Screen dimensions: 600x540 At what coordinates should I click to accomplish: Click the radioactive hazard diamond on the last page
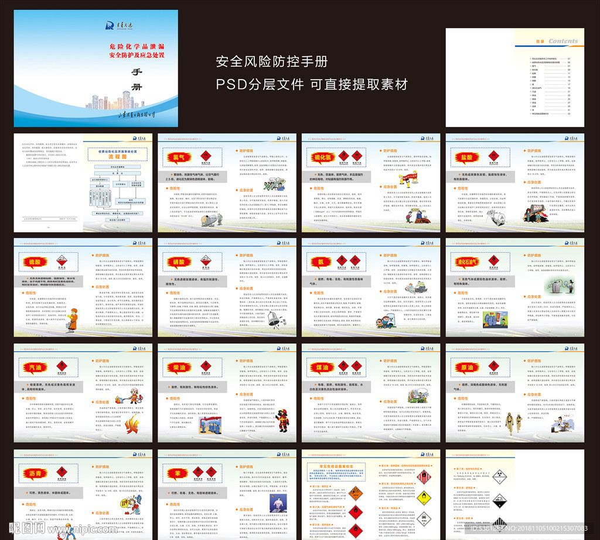coord(500,476)
